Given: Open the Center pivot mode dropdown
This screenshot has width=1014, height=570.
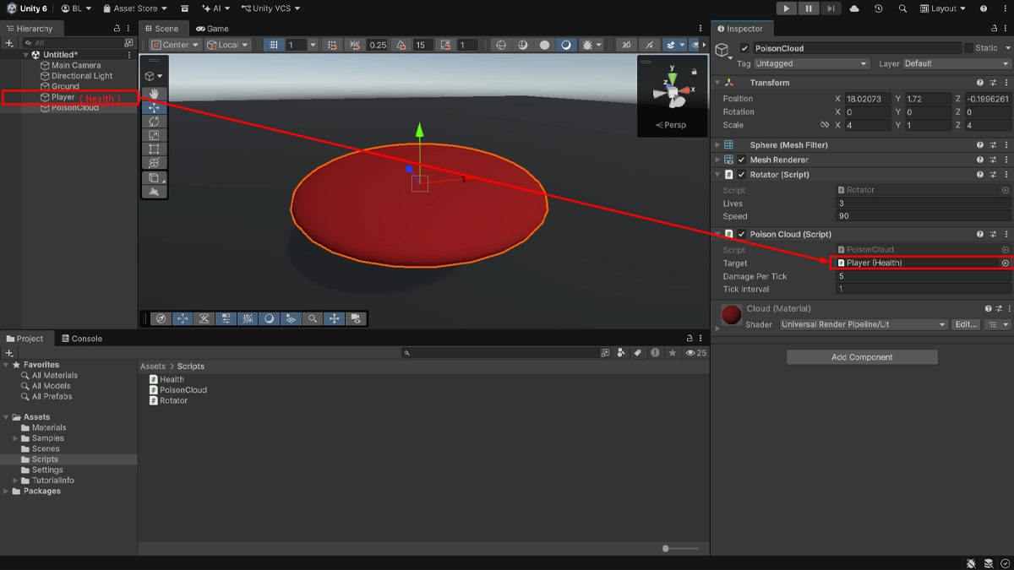Looking at the screenshot, I should pyautogui.click(x=176, y=45).
